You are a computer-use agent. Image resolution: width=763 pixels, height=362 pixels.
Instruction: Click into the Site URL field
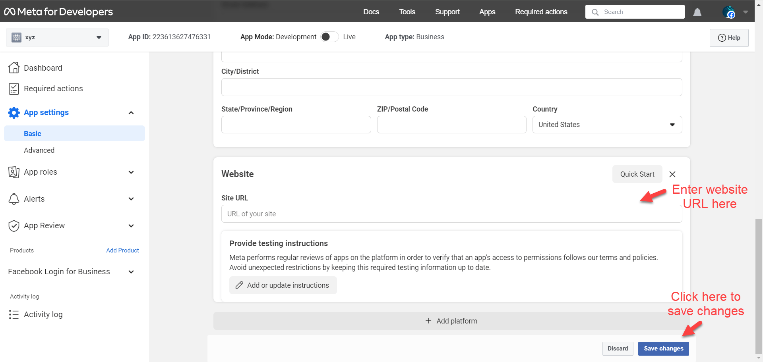(x=451, y=214)
